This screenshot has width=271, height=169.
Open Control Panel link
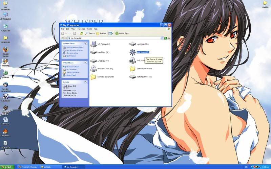point(71,75)
